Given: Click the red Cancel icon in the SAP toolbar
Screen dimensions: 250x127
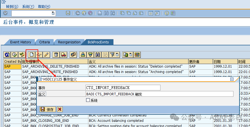Looking at the screenshot, I should tap(90, 13).
